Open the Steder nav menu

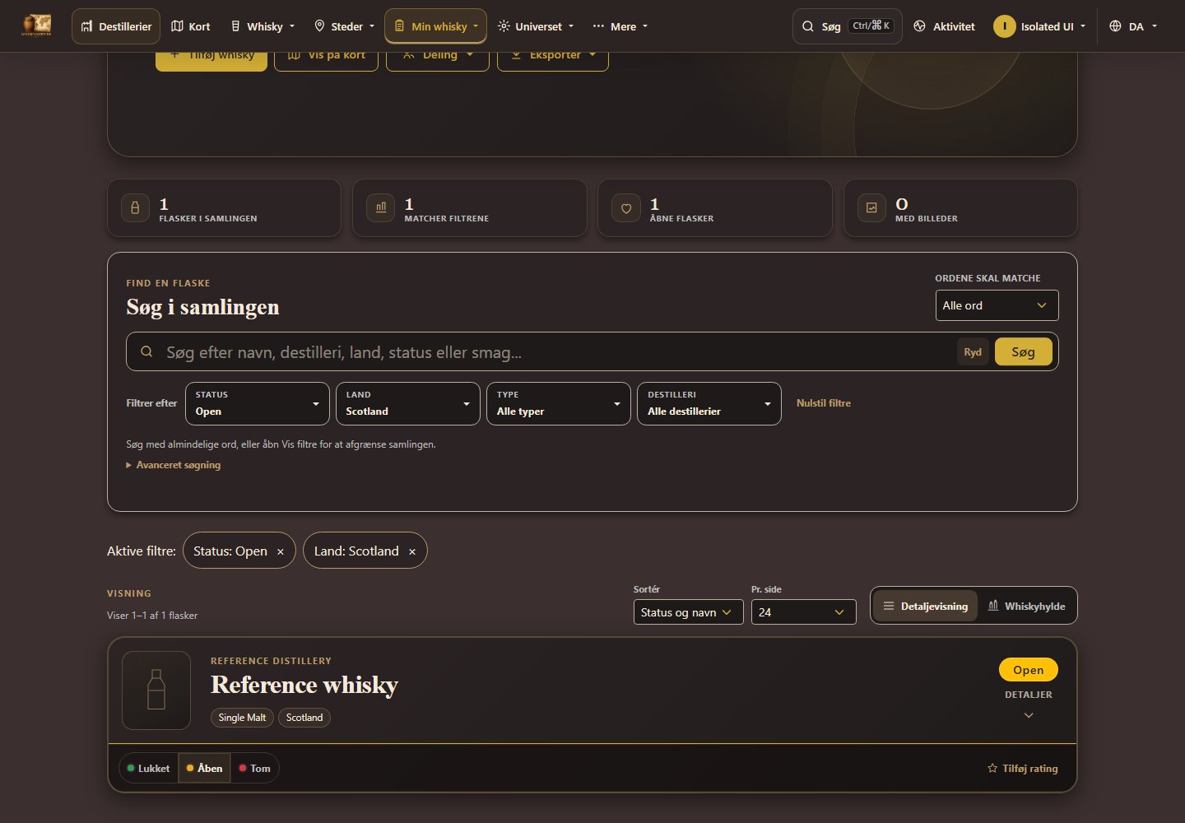[345, 26]
